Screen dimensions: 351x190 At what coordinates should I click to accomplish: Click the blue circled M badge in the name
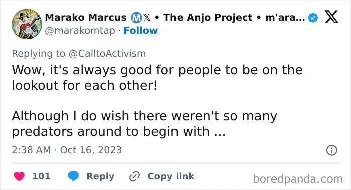point(136,18)
